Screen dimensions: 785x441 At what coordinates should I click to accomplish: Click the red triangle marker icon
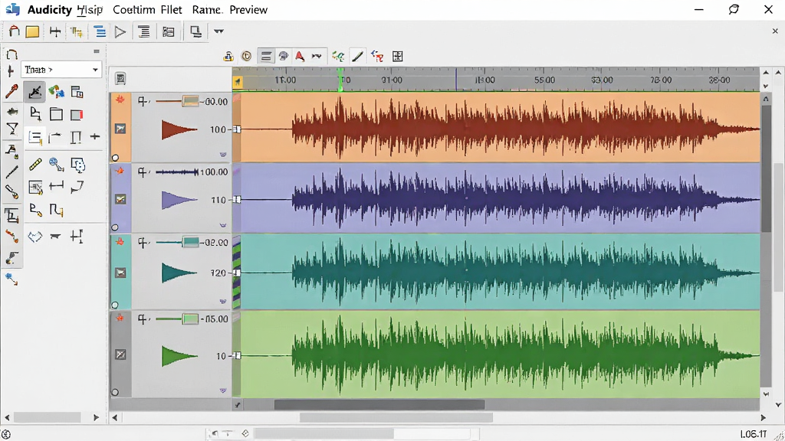(x=300, y=56)
